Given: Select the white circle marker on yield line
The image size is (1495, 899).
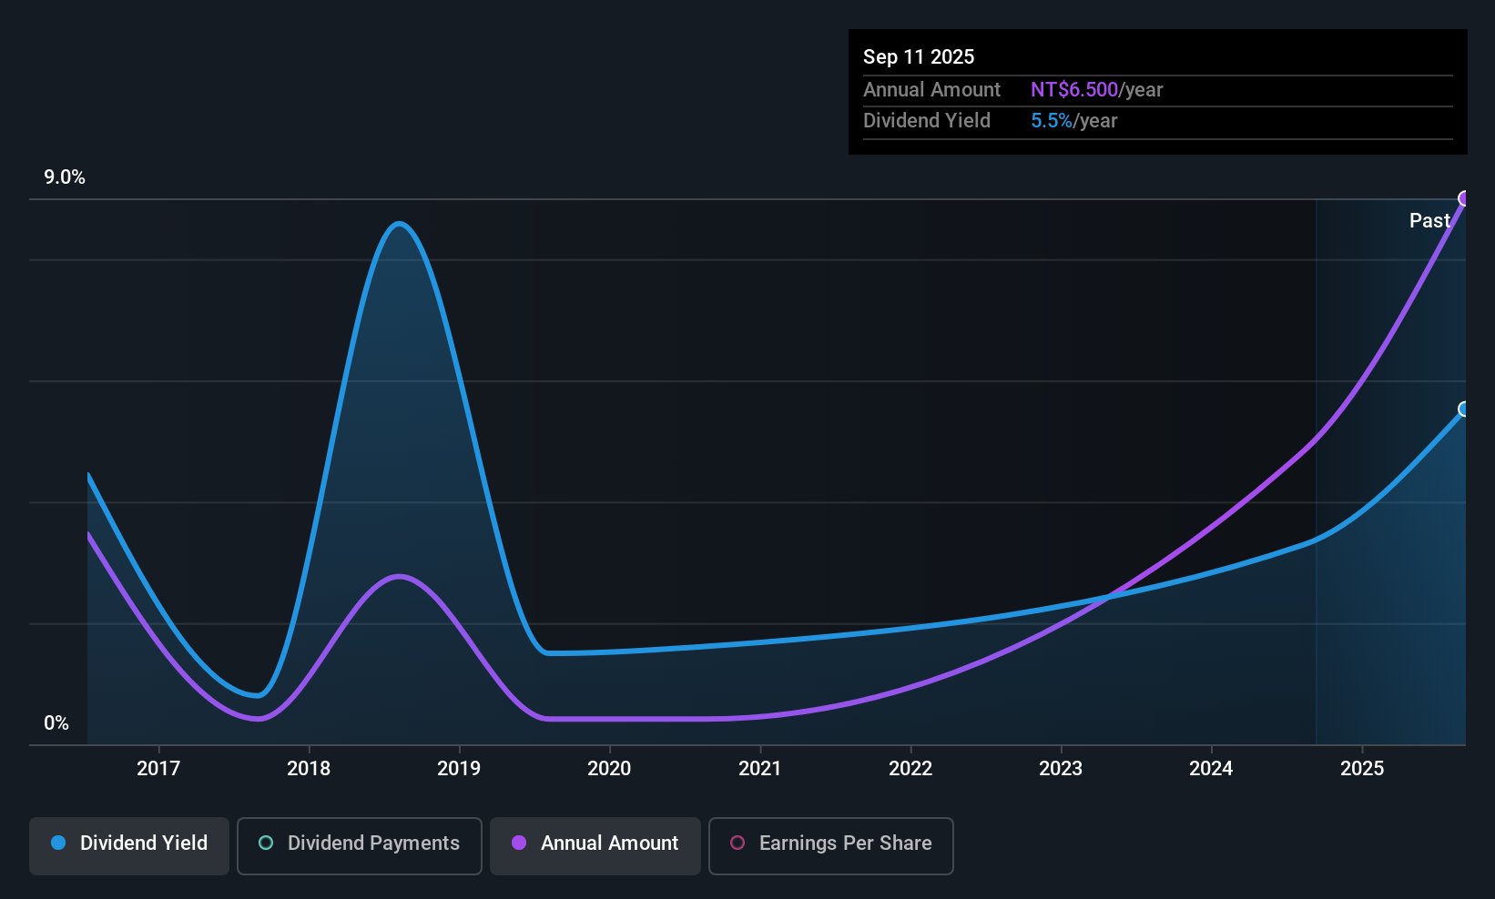Looking at the screenshot, I should [x=1465, y=409].
